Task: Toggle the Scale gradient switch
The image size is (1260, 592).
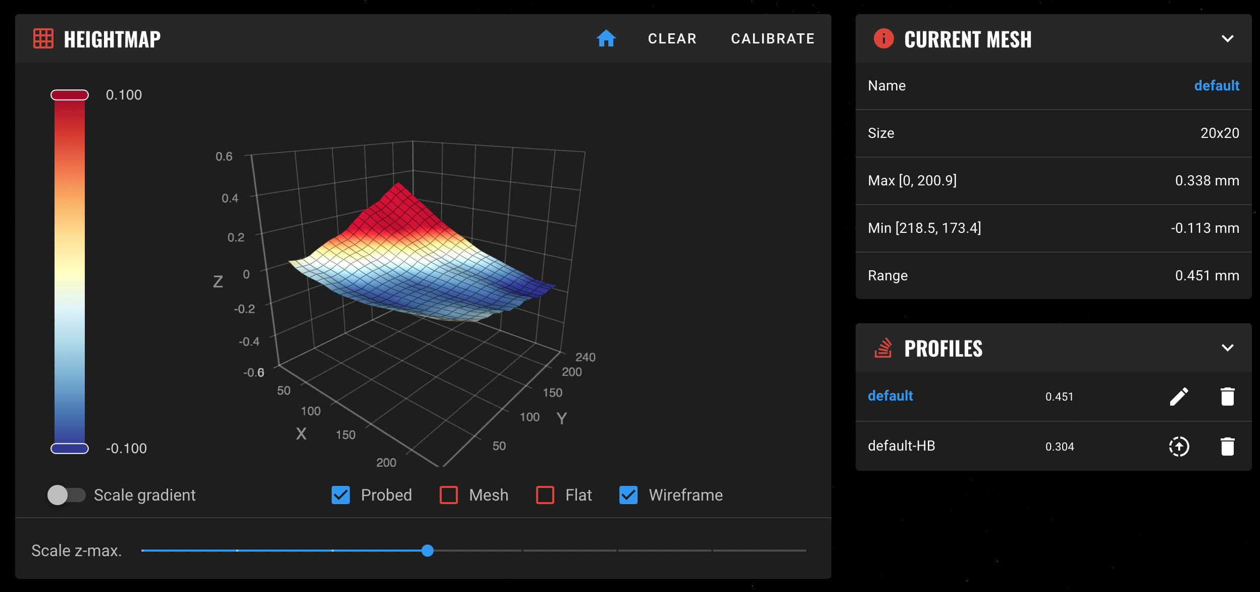Action: tap(67, 495)
